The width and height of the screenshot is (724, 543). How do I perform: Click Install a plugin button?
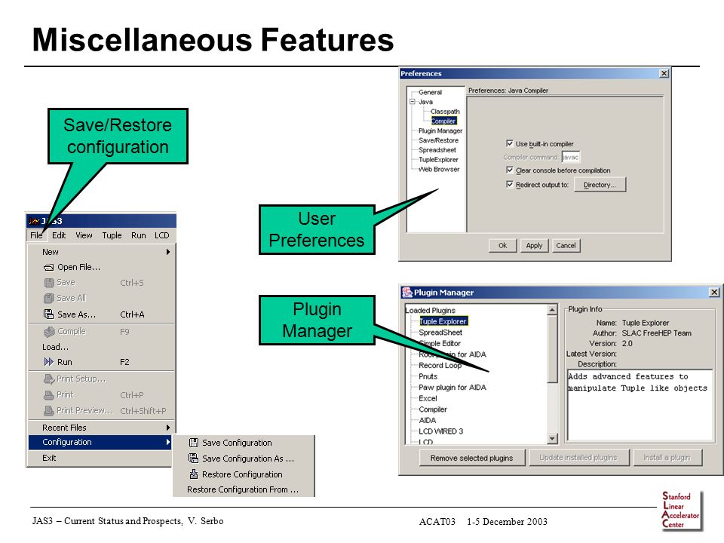(667, 458)
